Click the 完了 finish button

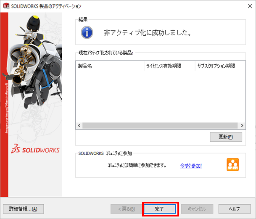[159, 209]
